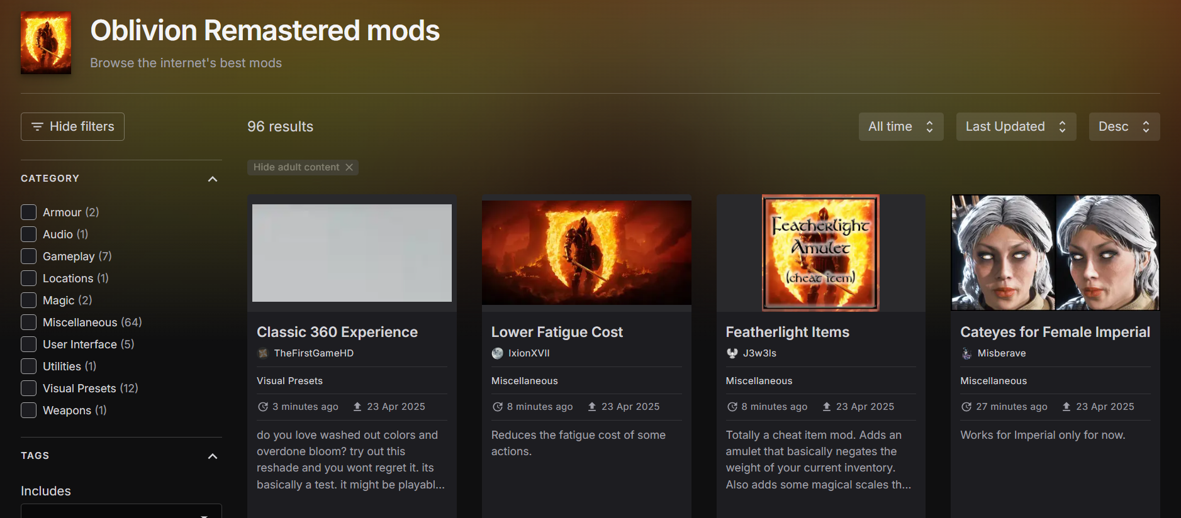Collapse the Category filter section
This screenshot has height=518, width=1181.
pos(213,179)
